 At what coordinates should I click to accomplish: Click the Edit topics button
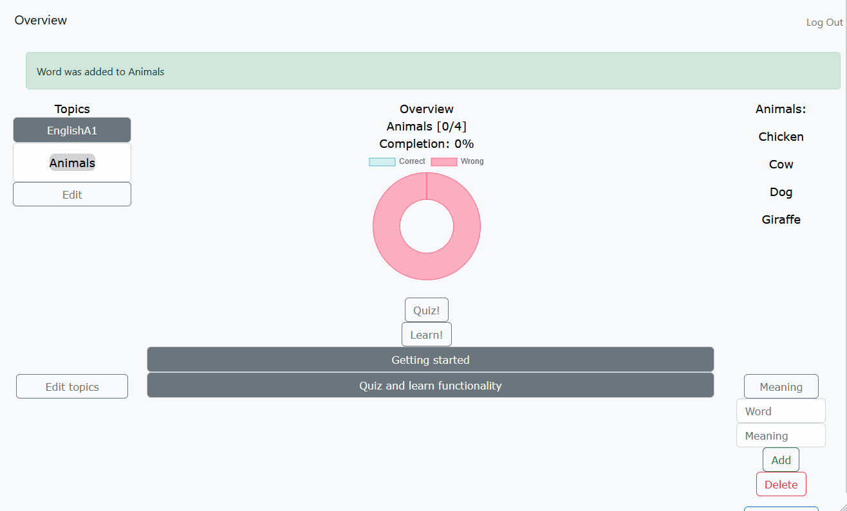(72, 387)
